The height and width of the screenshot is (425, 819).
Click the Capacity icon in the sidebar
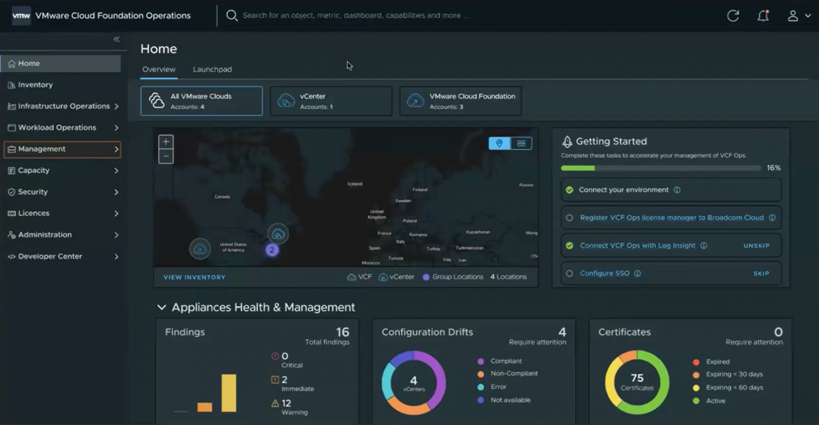point(12,170)
